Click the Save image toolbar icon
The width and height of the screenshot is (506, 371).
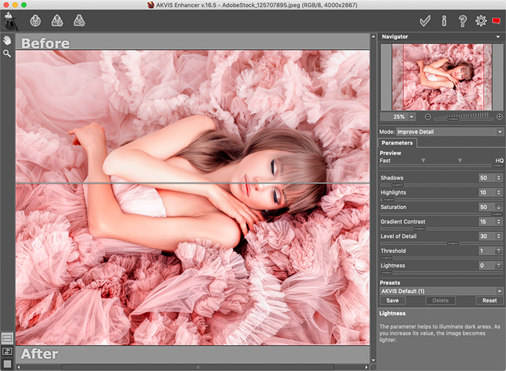click(x=57, y=21)
